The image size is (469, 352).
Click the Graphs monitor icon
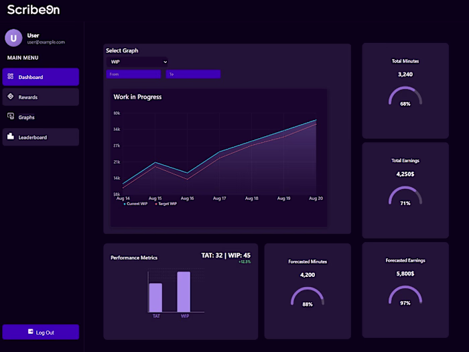click(11, 116)
